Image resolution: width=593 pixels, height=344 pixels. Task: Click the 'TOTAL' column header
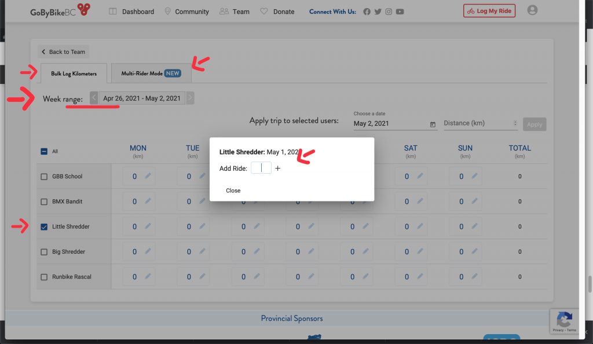point(519,148)
